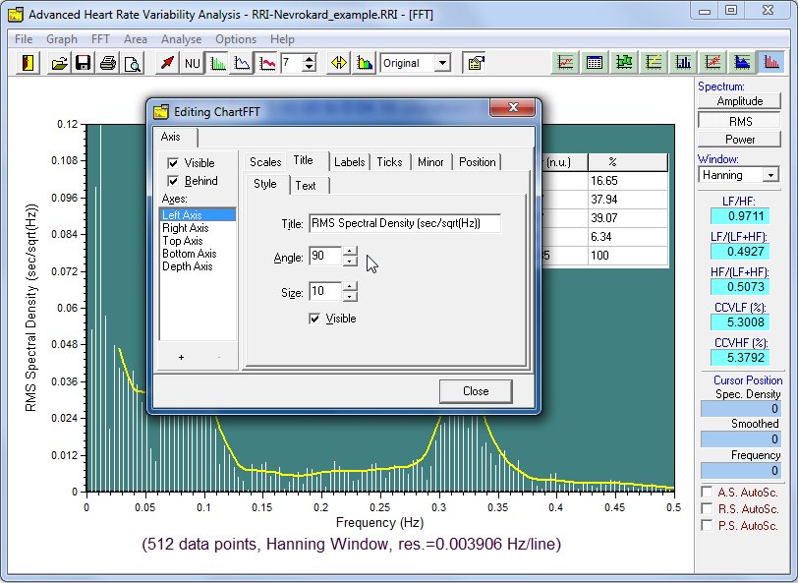
Task: Expand the Original combo box
Action: coord(442,63)
